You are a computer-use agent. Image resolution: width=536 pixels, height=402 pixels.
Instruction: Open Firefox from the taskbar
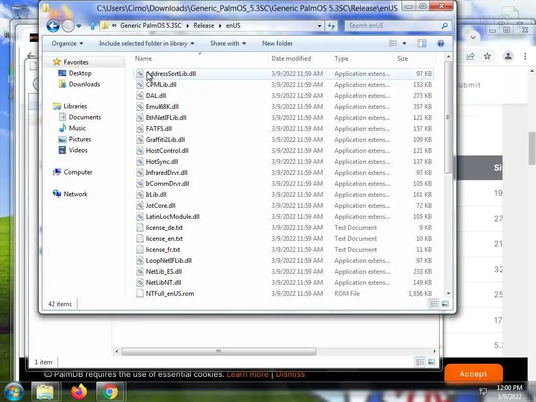tap(79, 392)
